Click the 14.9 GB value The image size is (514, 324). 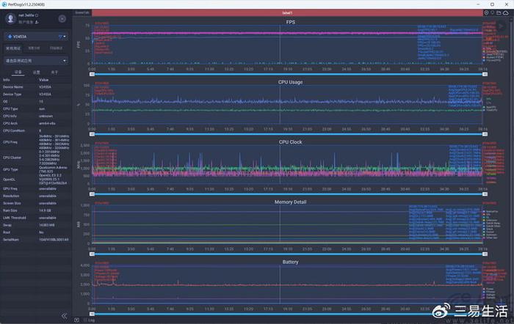click(45, 210)
